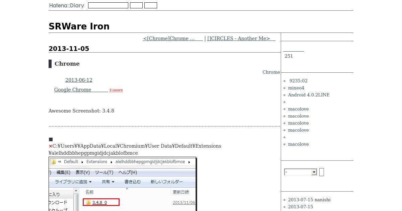
Task: Click the arrow between Default and Extensions breadcrumbs
Action: [82, 162]
